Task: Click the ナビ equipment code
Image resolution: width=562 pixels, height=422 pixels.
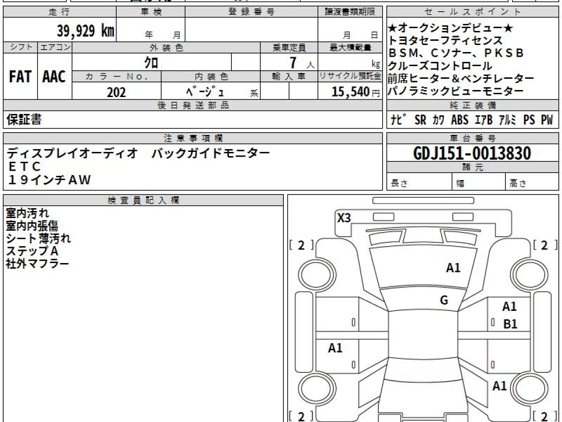Action: coord(399,120)
